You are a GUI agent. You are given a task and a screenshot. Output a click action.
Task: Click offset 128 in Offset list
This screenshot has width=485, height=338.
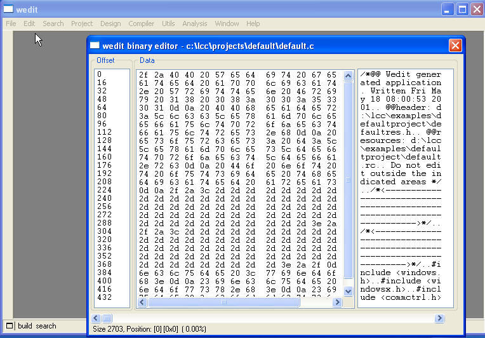(x=104, y=140)
